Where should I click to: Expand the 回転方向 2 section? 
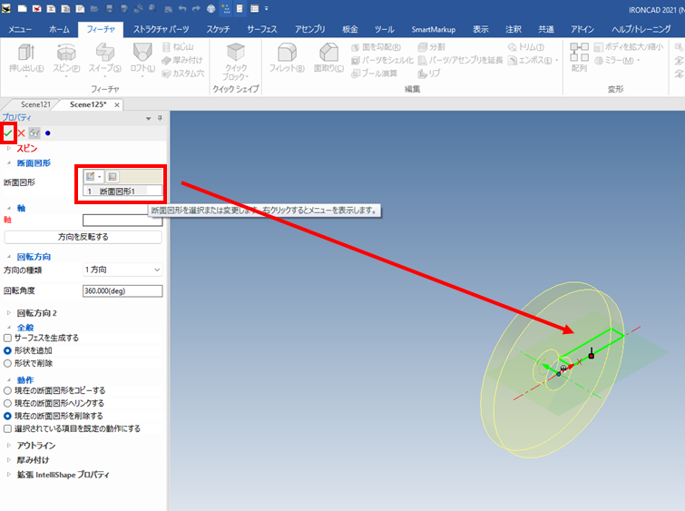[10, 312]
